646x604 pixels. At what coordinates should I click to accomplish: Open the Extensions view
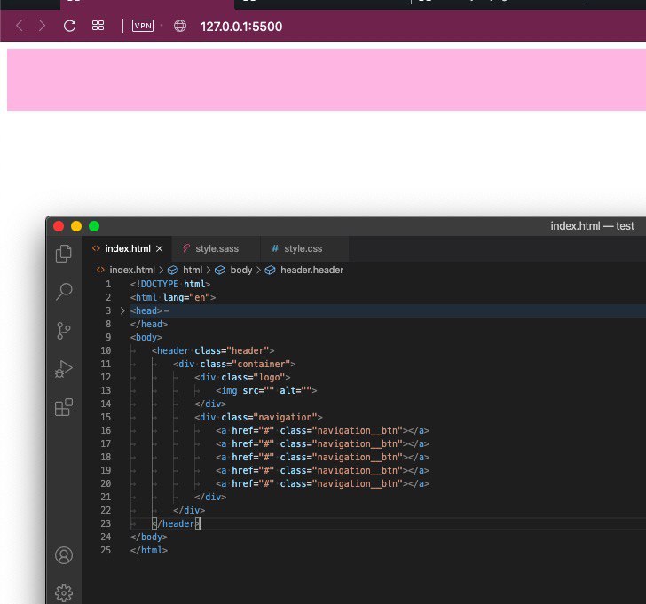point(64,407)
